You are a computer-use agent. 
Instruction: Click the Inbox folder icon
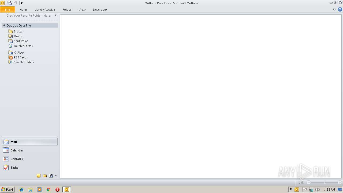(x=10, y=31)
